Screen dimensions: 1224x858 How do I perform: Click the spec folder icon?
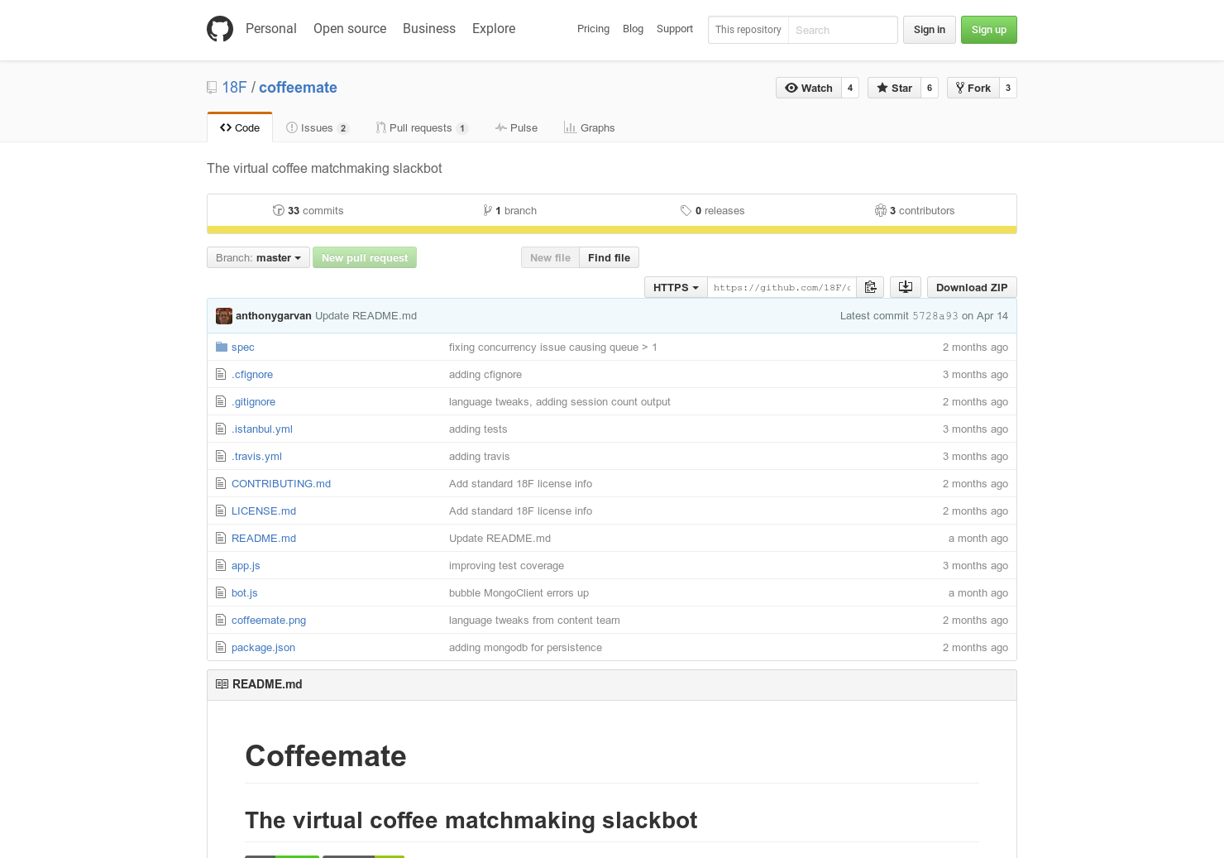pyautogui.click(x=222, y=347)
